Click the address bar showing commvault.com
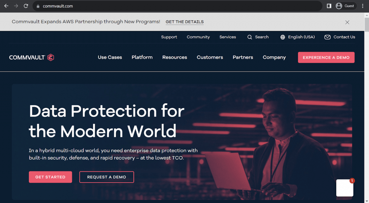This screenshot has height=203, width=369. coord(177,6)
